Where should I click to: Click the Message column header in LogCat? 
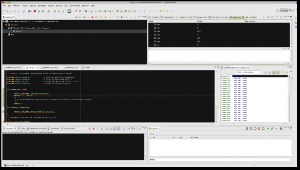click(x=194, y=138)
